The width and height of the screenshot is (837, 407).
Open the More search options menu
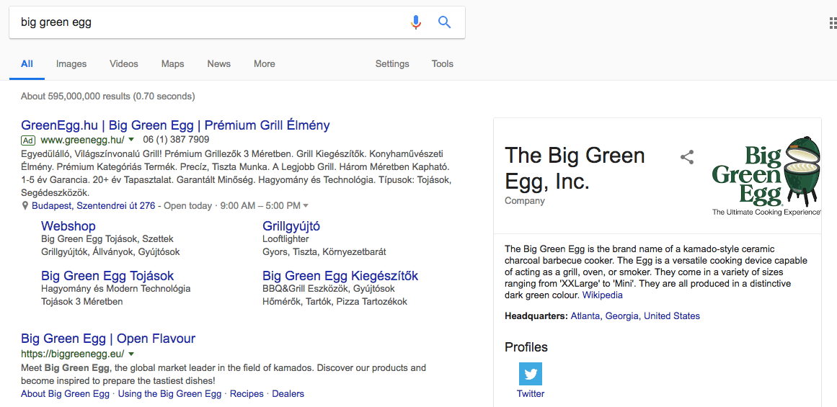265,64
